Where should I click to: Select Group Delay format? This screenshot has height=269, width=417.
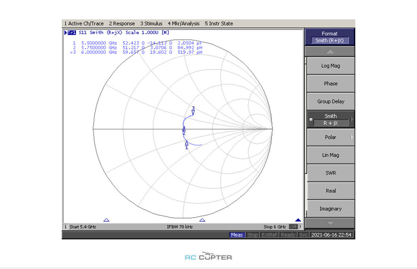331,101
